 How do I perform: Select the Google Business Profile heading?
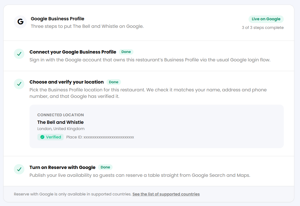[x=57, y=19]
